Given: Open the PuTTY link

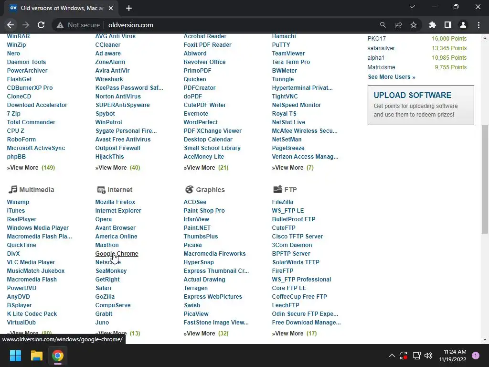Looking at the screenshot, I should 281,44.
